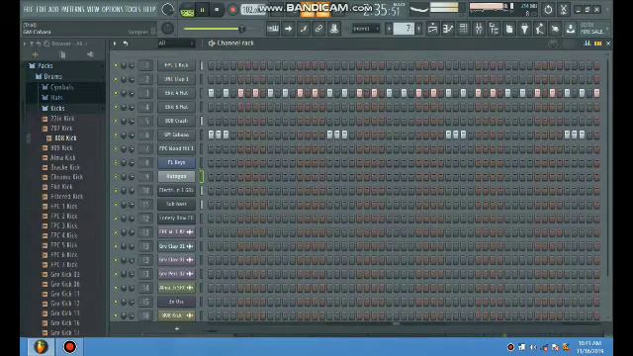Open the PATTERNS menu

tap(72, 9)
